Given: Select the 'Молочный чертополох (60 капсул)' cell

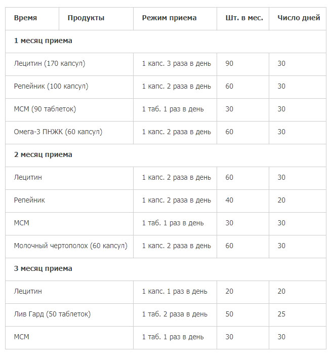Looking at the screenshot, I should (69, 247).
